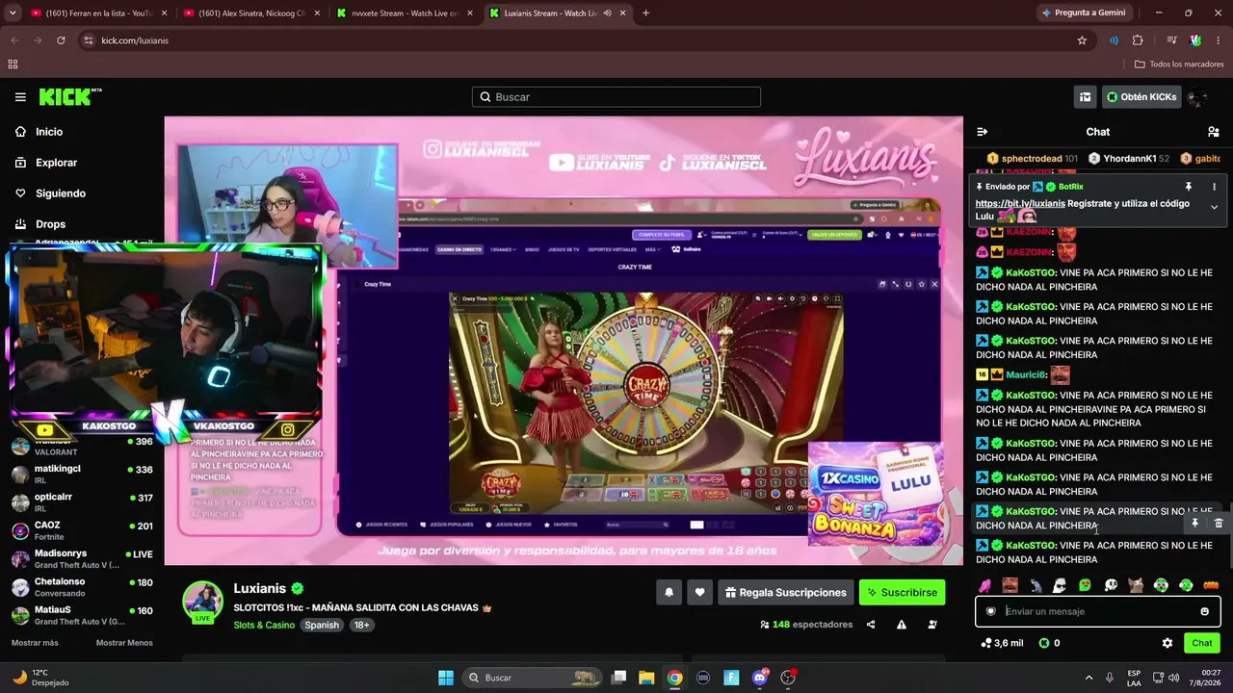Open the Kick hamburger menu
This screenshot has width=1233, height=693.
coord(20,97)
